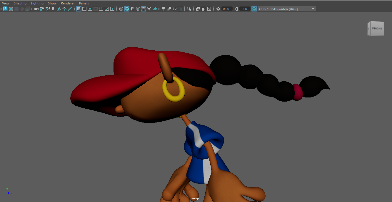Select the pink hair tie mesh

298,92
